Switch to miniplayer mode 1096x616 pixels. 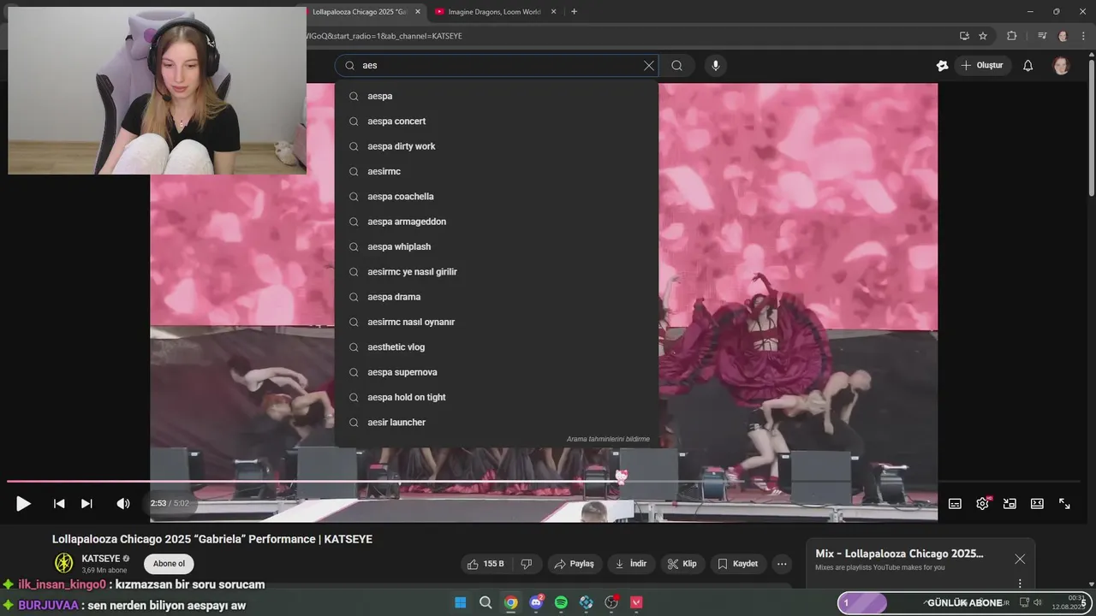(x=1010, y=504)
